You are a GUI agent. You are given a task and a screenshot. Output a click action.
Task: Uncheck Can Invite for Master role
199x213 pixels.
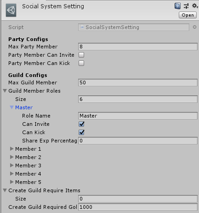click(81, 124)
